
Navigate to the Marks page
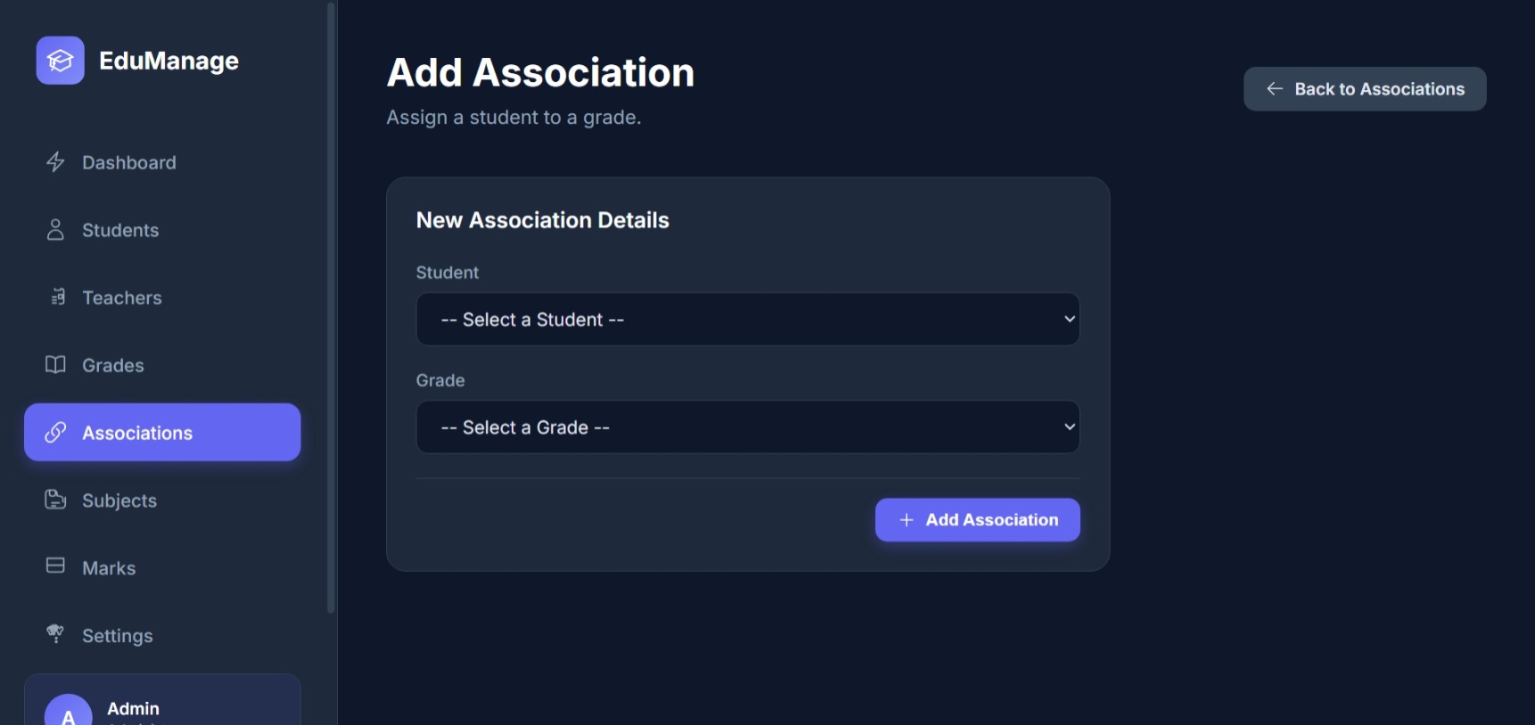click(x=109, y=568)
